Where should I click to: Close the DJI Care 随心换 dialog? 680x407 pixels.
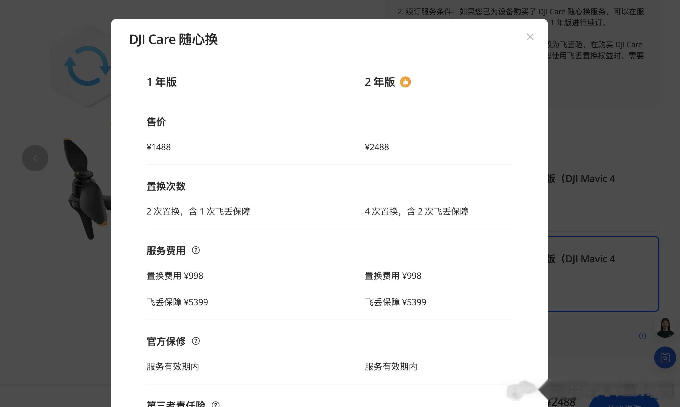530,37
